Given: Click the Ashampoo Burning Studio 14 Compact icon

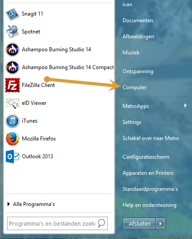Looking at the screenshot, I should (x=12, y=67).
